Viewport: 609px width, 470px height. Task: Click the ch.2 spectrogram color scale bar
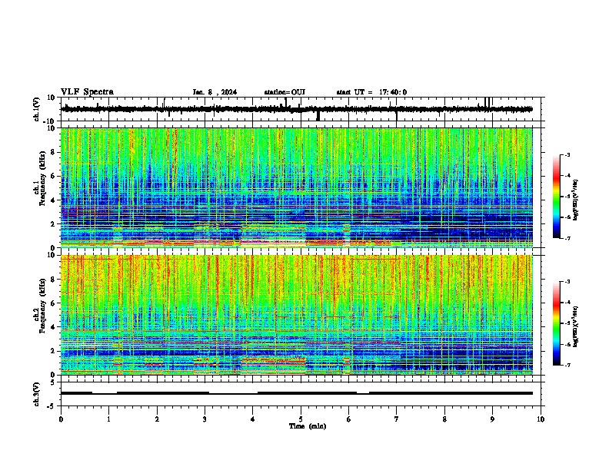(557, 323)
